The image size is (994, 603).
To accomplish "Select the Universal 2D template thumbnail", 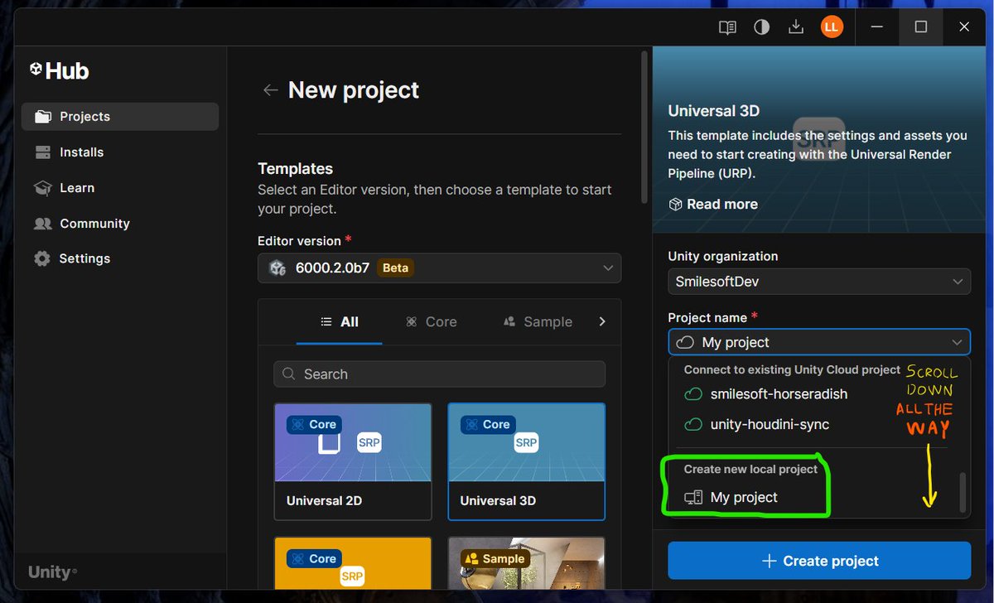I will (353, 442).
